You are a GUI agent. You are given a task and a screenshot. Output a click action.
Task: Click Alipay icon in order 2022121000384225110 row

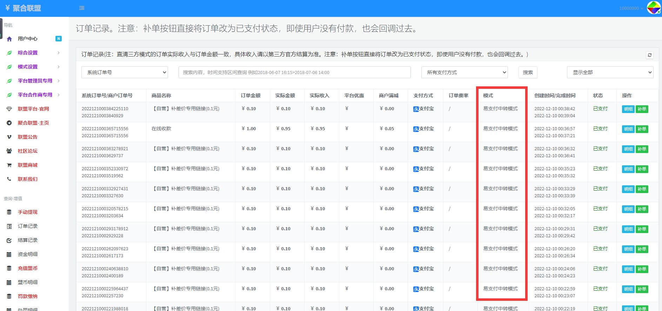pyautogui.click(x=416, y=109)
